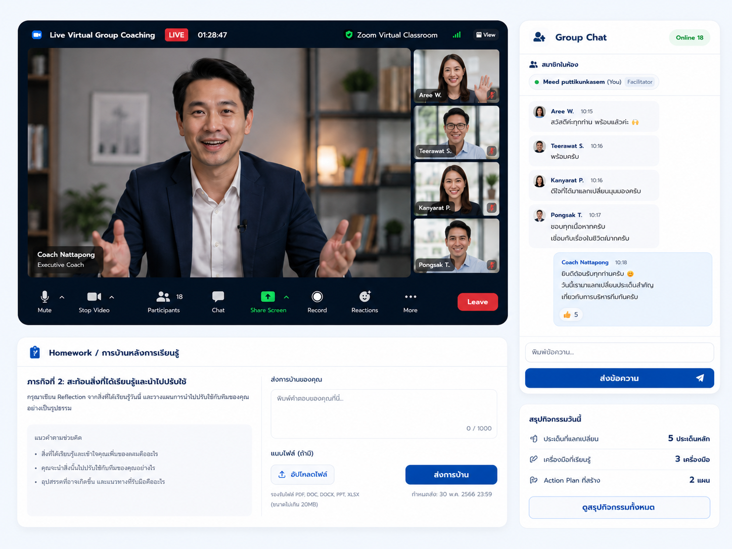Image resolution: width=732 pixels, height=549 pixels.
Task: Expand audio options arrow beside Mute
Action: (62, 297)
